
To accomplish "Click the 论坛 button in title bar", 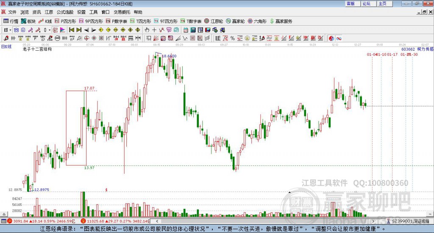I will click(368, 3).
